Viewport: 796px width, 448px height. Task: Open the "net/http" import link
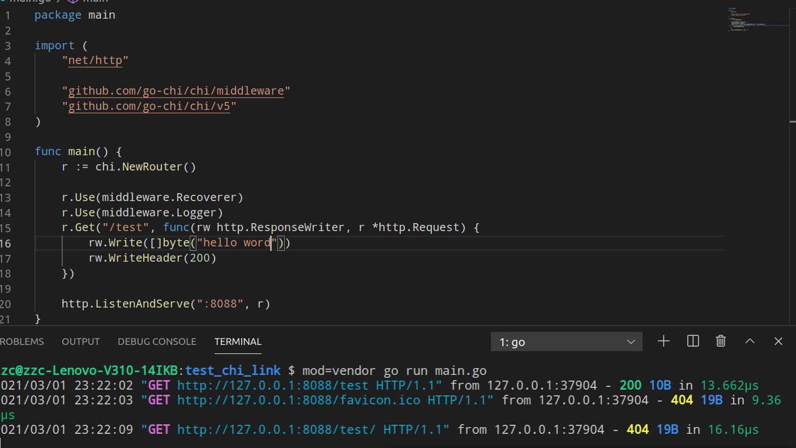[x=95, y=61]
